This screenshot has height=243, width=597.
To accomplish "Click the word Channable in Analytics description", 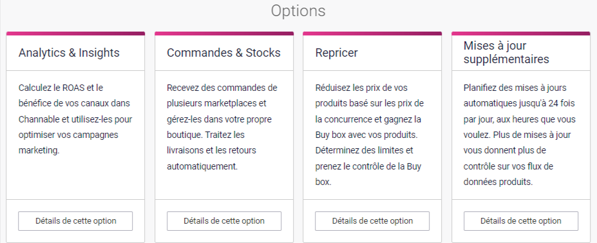I will [x=37, y=120].
